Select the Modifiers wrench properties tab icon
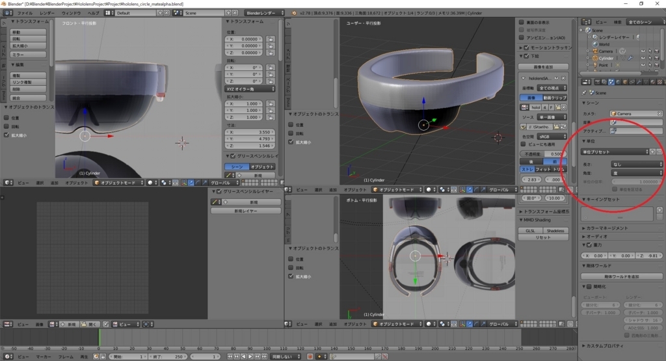This screenshot has width=666, height=361. 639,82
